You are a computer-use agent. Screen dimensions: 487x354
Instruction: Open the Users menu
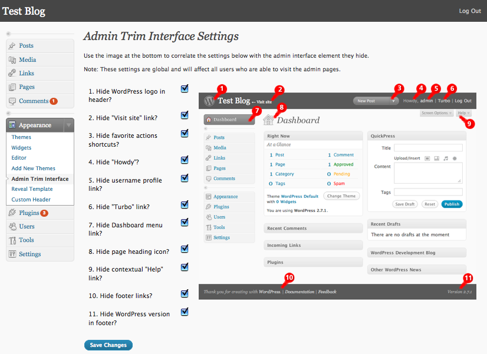click(x=27, y=227)
